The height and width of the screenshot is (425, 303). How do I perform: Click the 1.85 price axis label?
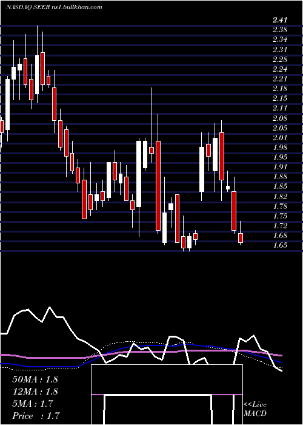coord(280,186)
